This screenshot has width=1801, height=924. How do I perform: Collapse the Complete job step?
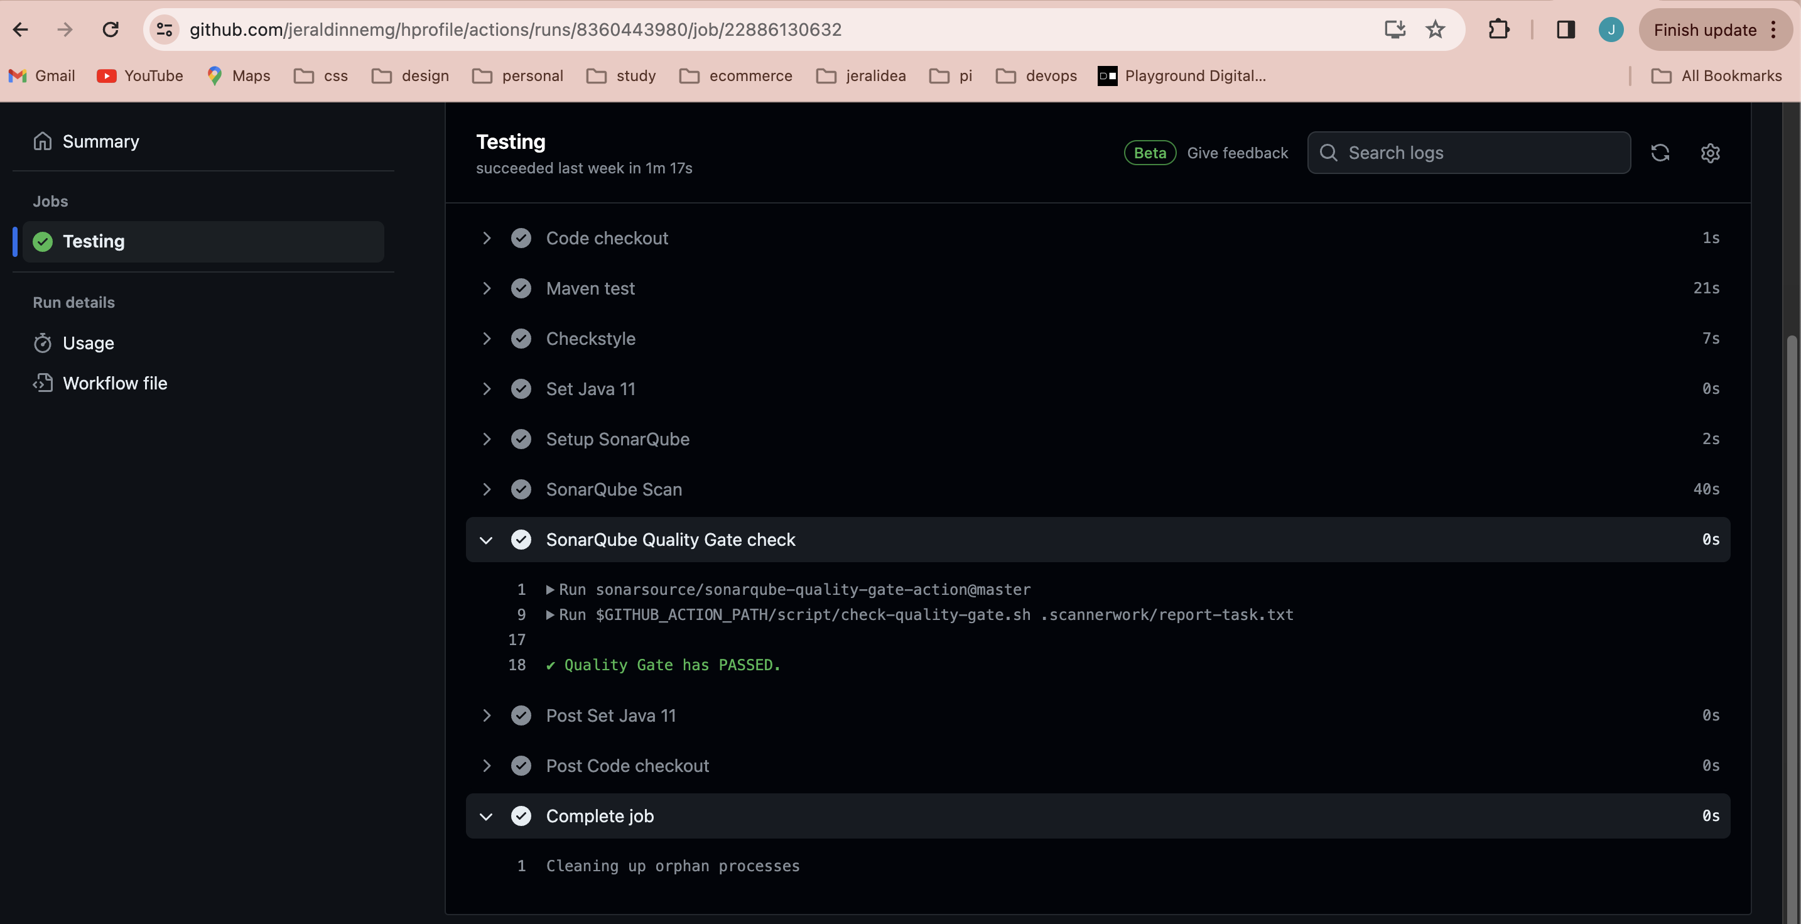click(487, 815)
